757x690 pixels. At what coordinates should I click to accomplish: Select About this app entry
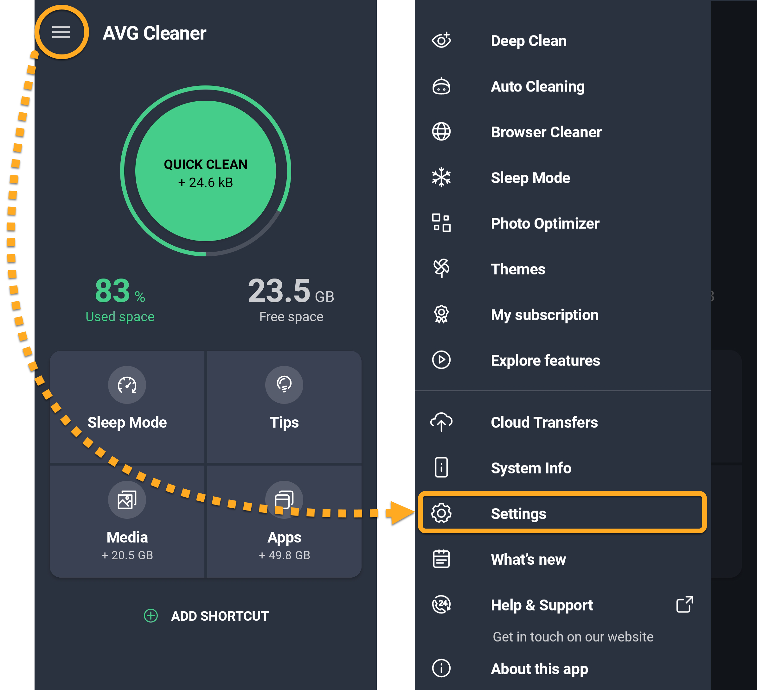click(539, 669)
